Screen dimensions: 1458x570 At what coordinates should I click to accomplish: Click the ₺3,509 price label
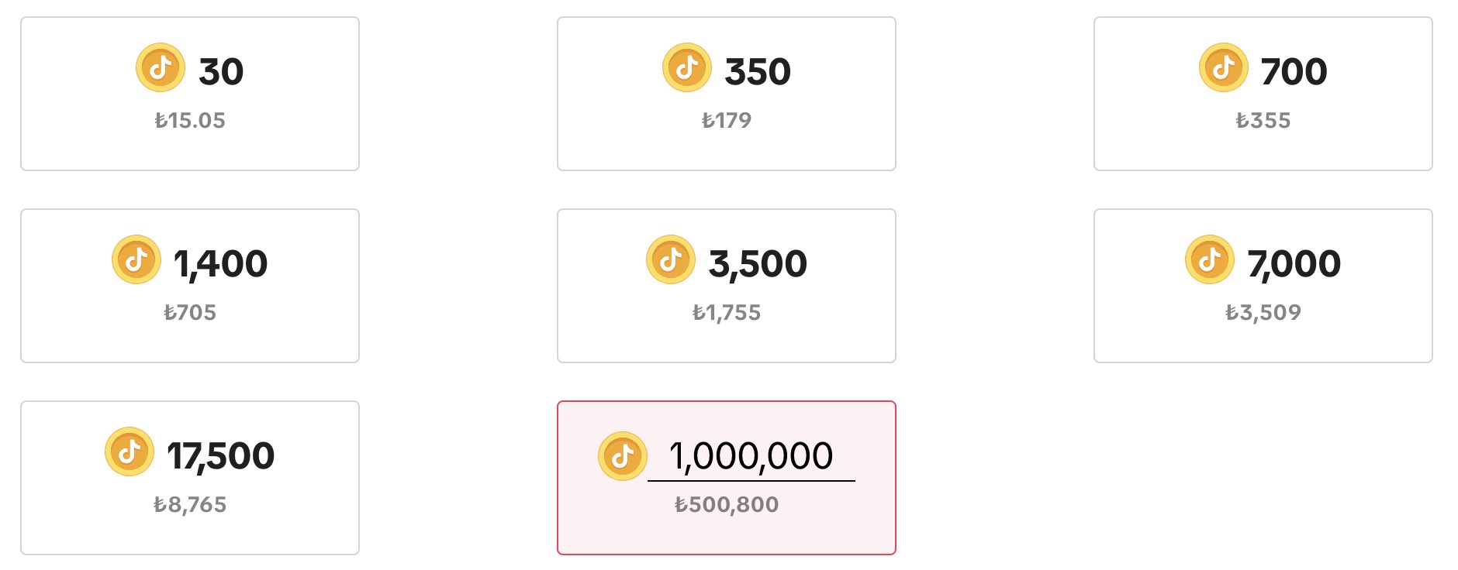point(1263,312)
